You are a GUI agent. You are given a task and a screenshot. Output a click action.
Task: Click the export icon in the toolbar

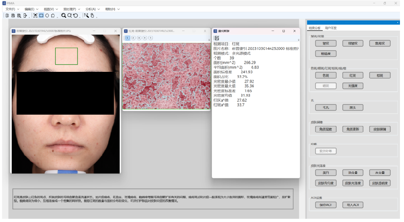[x=25, y=15]
